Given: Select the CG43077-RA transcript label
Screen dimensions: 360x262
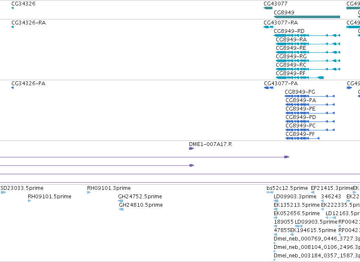Looking at the screenshot, I should tap(280, 23).
